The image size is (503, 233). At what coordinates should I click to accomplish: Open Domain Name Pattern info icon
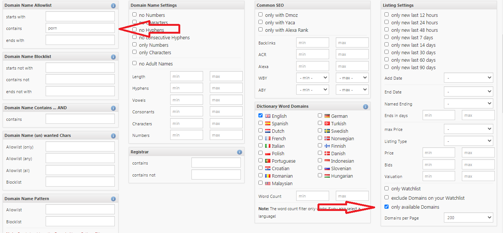[x=113, y=199]
